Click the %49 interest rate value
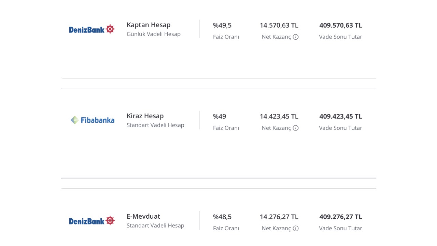 tap(220, 116)
